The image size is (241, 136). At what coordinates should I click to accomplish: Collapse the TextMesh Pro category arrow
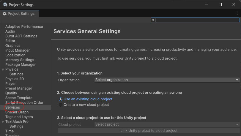(x=3, y=122)
